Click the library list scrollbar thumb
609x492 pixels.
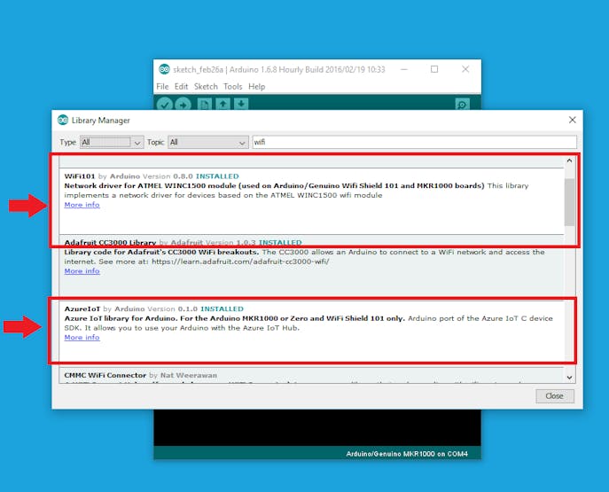tap(569, 202)
